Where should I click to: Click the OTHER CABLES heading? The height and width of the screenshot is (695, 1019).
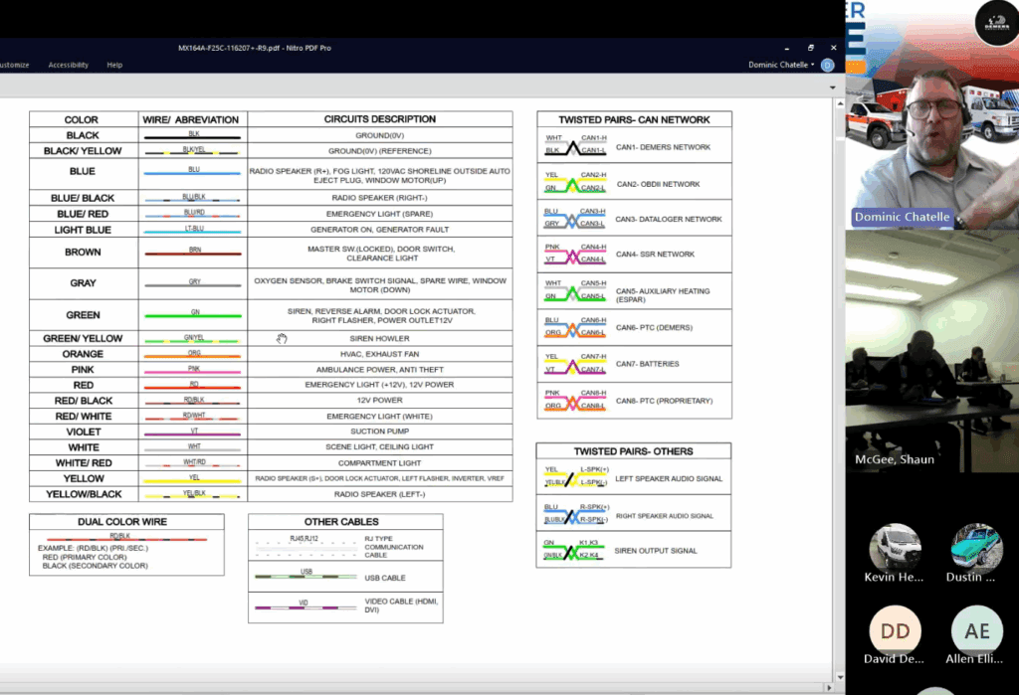click(341, 522)
